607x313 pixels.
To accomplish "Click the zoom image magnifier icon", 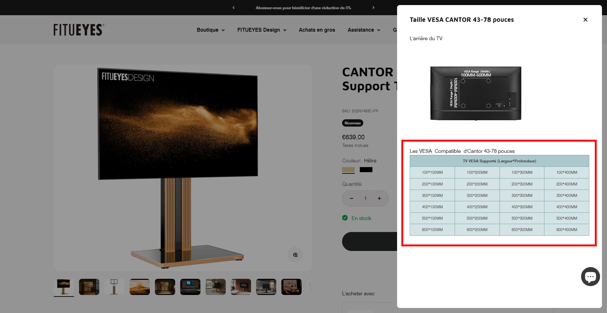I will pyautogui.click(x=295, y=255).
